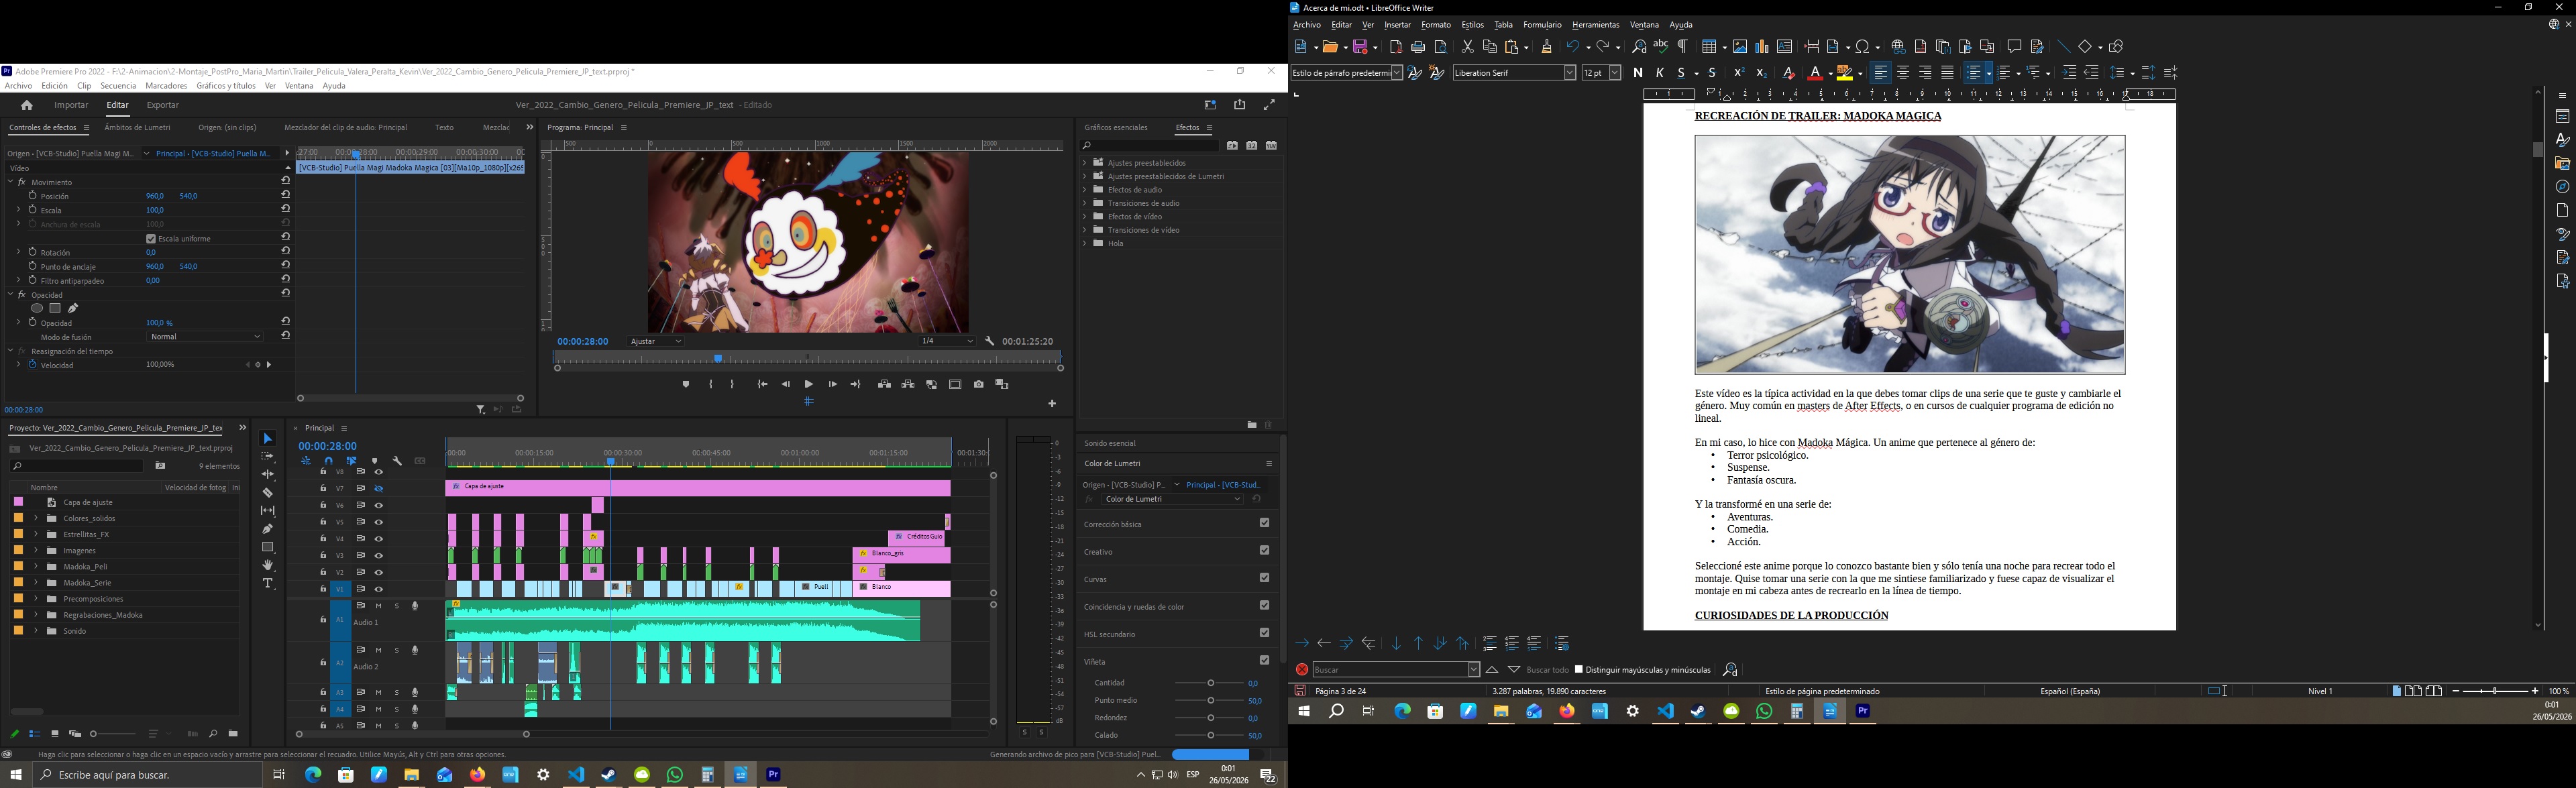Toggle the Corrección básica checkbox
Viewport: 2576px width, 788px height.
click(1264, 523)
